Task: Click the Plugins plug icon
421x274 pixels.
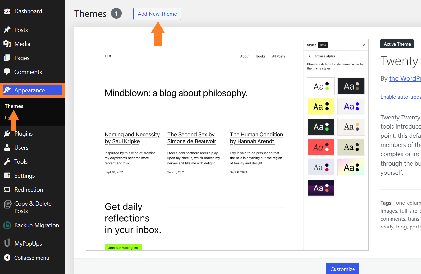Action: coord(7,134)
